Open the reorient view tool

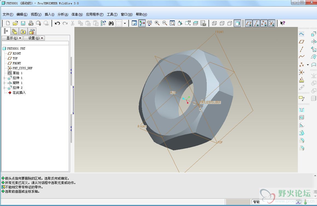pyautogui.click(x=180, y=23)
